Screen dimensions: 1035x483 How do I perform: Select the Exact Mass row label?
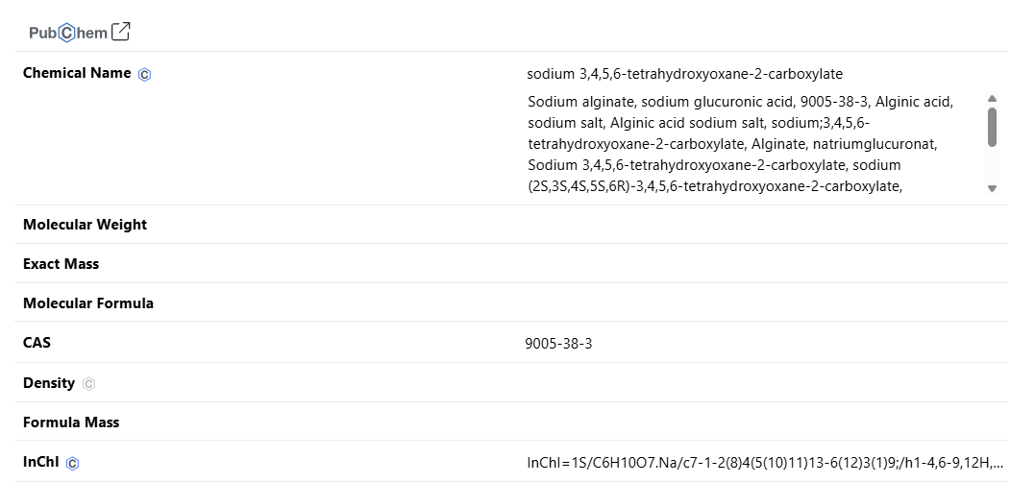point(61,264)
